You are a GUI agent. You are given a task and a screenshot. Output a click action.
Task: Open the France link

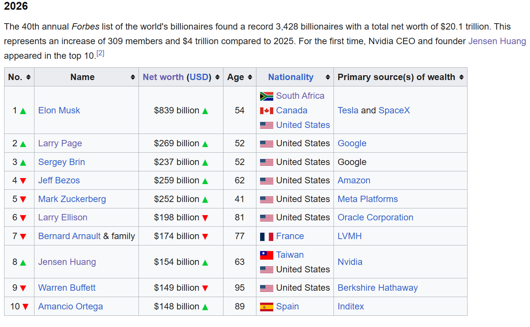(x=290, y=236)
